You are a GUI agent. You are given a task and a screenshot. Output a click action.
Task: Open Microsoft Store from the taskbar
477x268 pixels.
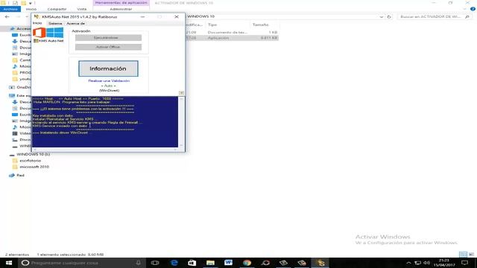192,263
